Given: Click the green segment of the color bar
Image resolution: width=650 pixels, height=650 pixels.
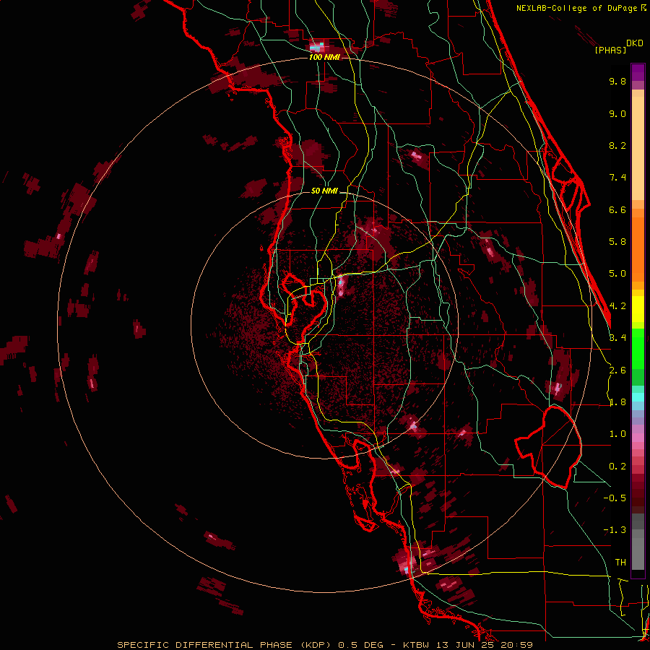Looking at the screenshot, I should coord(638,350).
